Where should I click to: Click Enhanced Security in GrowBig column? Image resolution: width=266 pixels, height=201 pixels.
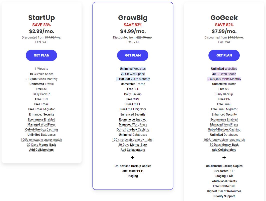(x=133, y=114)
